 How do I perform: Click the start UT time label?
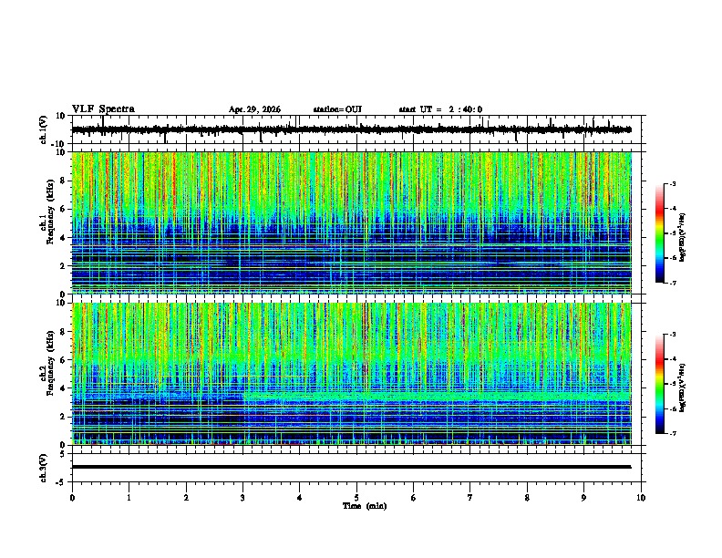pos(440,109)
